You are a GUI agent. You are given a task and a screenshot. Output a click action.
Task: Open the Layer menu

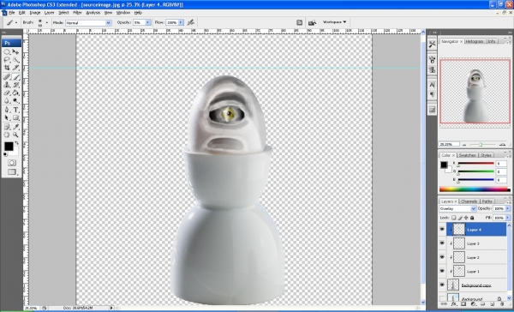click(49, 13)
